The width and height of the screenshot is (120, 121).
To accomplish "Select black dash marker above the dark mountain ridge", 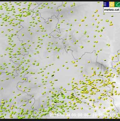I will coord(105,60).
